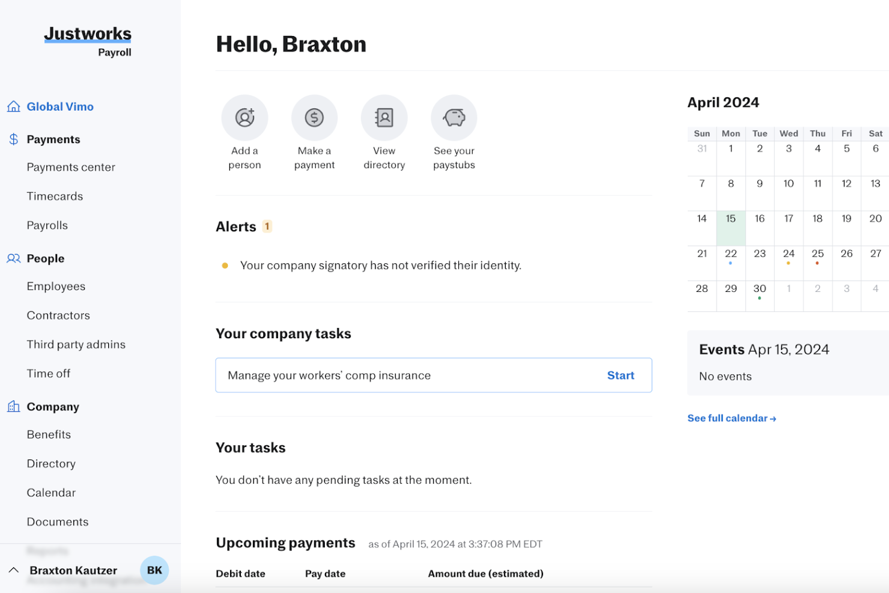The image size is (889, 593).
Task: Click the Global Vimo home icon
Action: point(13,106)
